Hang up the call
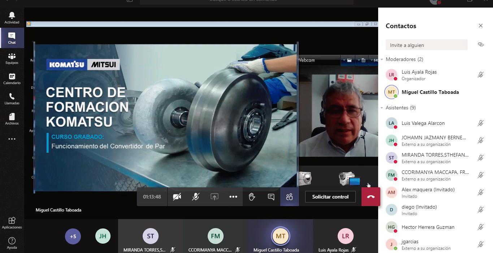The width and height of the screenshot is (493, 253). tap(371, 197)
